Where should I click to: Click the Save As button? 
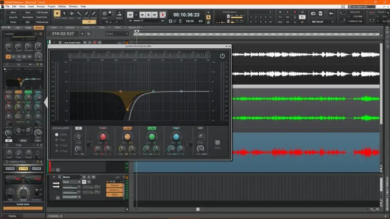coord(12,18)
